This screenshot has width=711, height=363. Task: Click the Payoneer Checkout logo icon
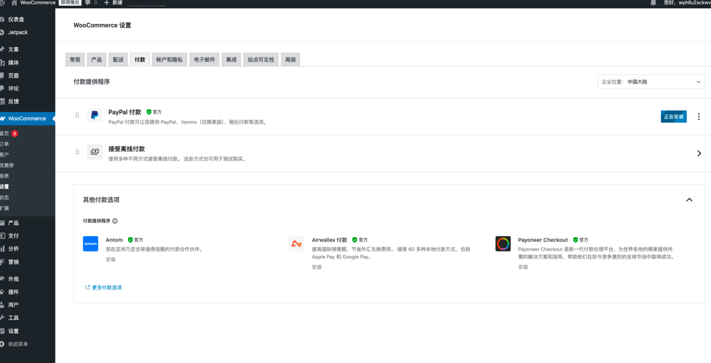(503, 244)
